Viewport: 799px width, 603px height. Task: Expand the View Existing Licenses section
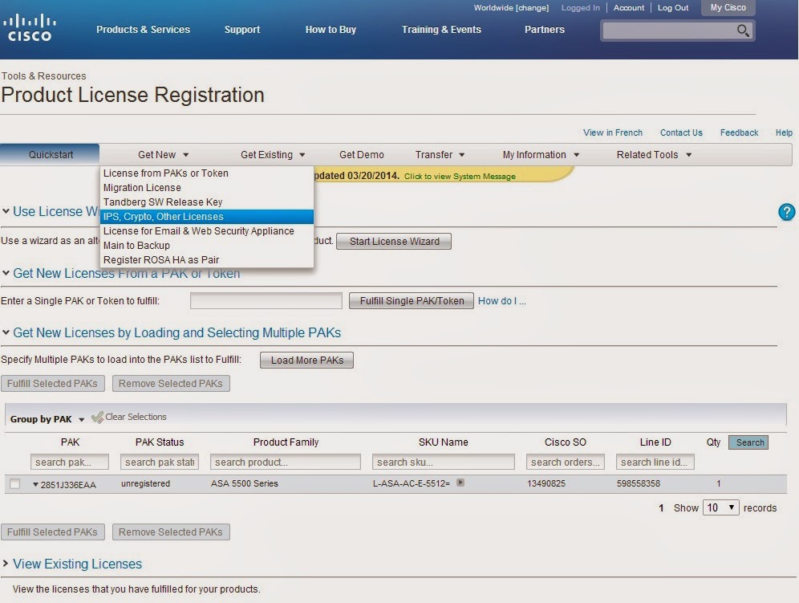tap(6, 563)
